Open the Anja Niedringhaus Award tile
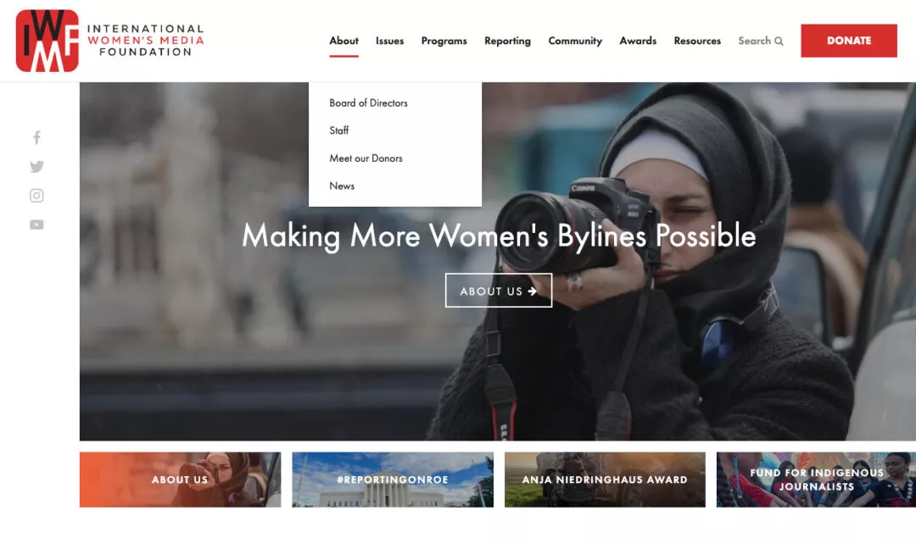 click(605, 480)
